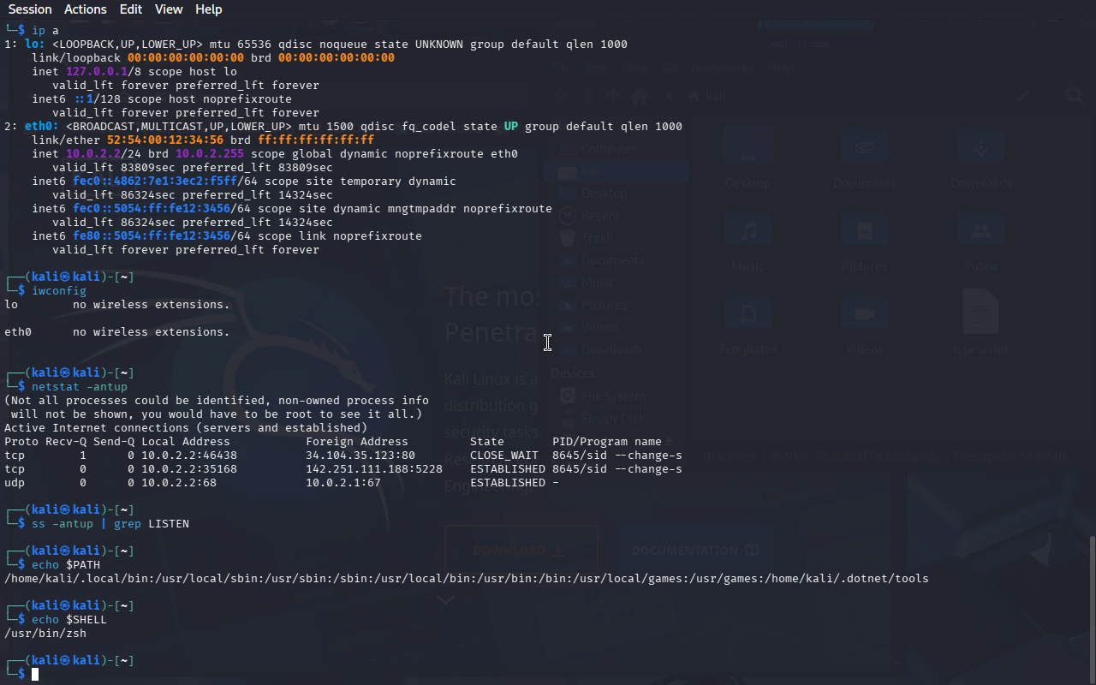Click the terminal's vertical scrollbar handle
This screenshot has height=685, width=1096.
pos(1091,608)
